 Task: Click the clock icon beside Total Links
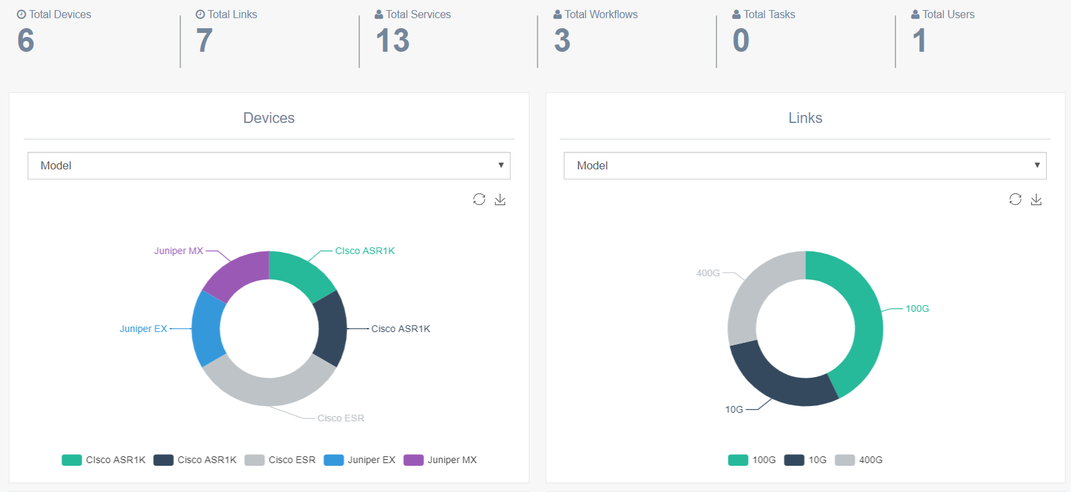200,14
